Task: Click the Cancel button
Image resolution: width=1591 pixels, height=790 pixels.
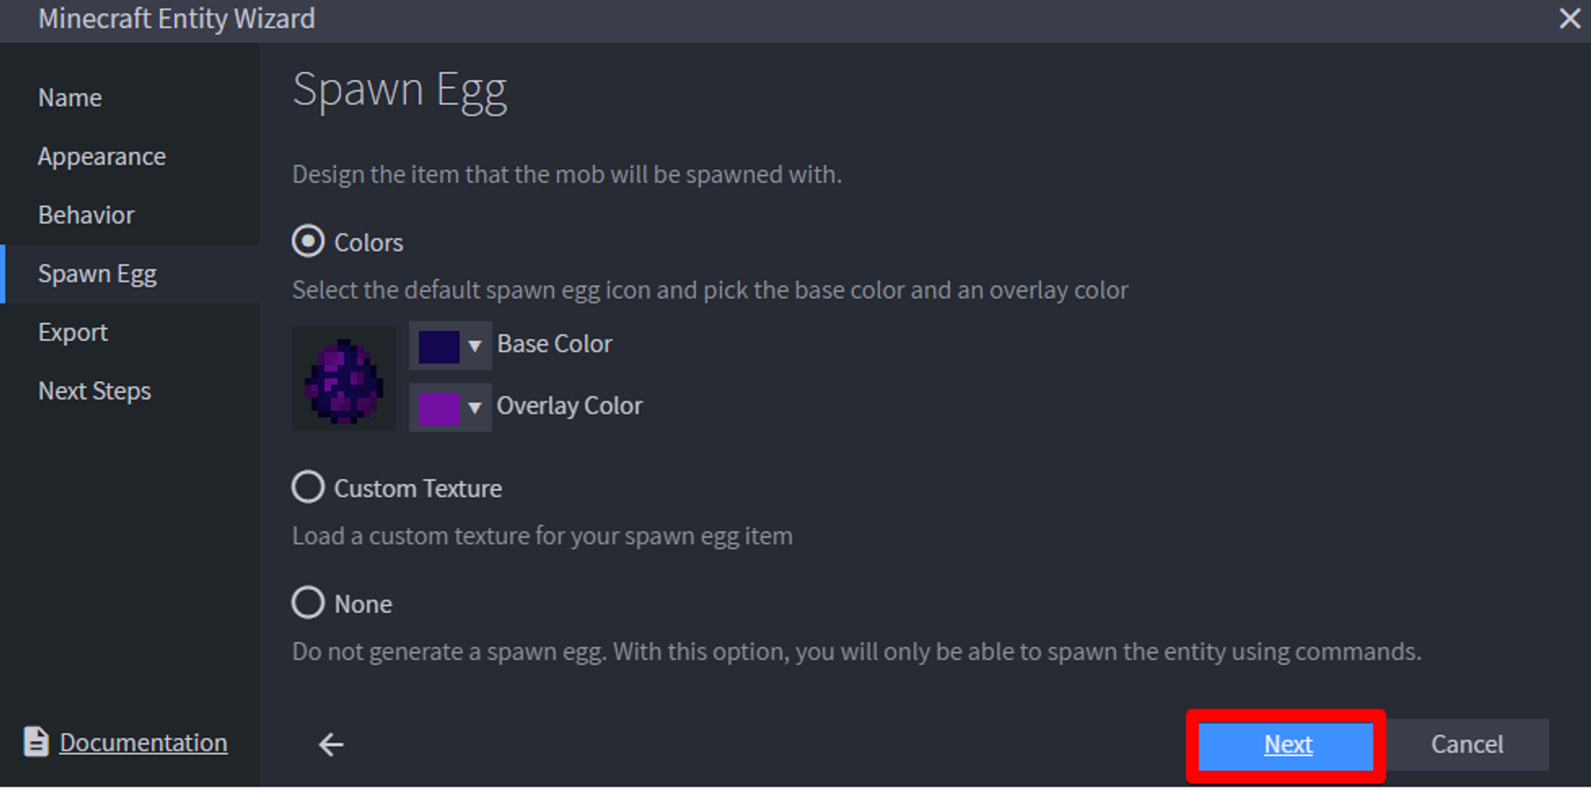Action: point(1467,745)
